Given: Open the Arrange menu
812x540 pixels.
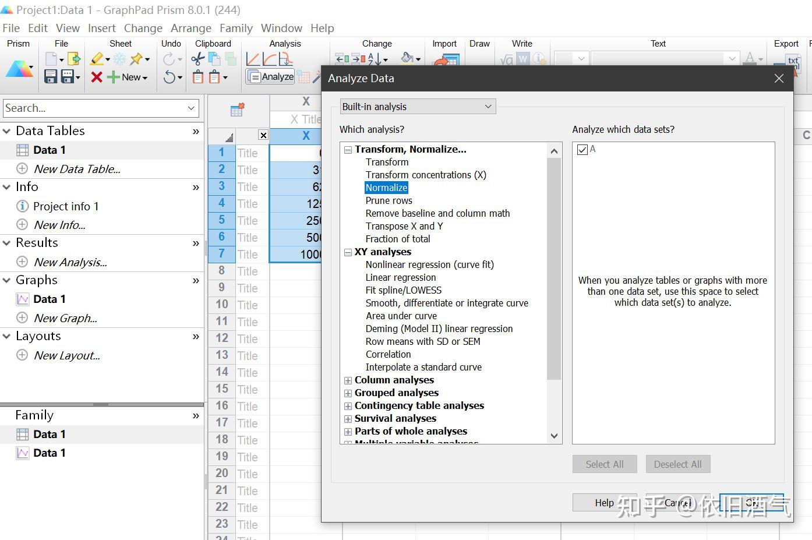Looking at the screenshot, I should click(191, 28).
